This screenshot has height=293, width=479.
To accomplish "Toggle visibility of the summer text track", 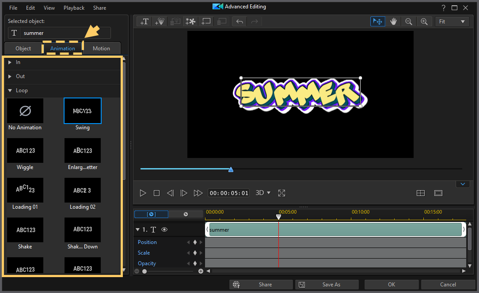I will coord(164,229).
